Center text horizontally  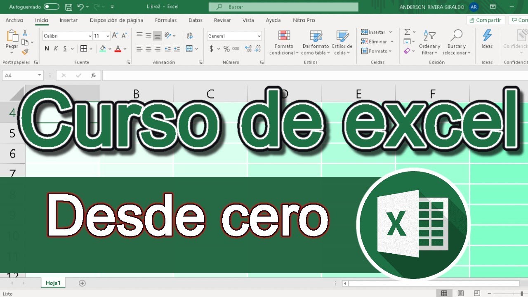(148, 49)
